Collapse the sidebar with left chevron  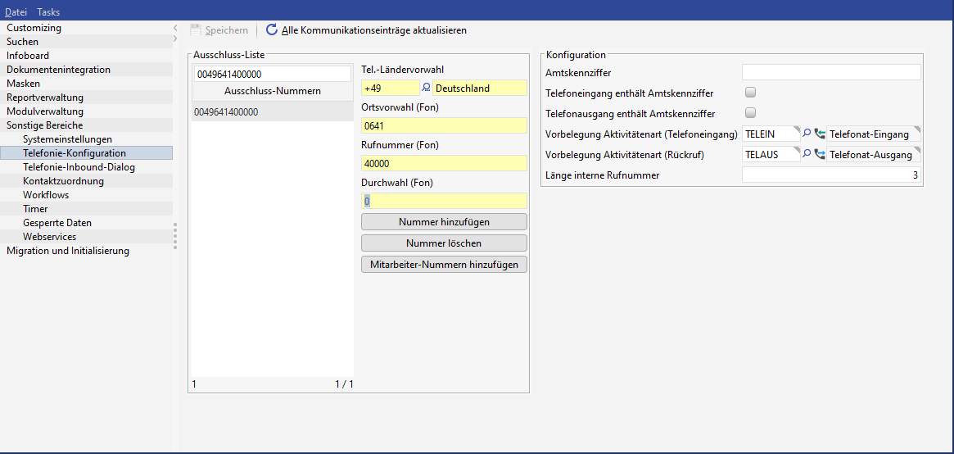pyautogui.click(x=175, y=28)
